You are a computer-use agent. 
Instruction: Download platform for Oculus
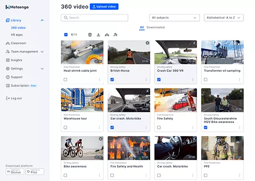(15, 171)
